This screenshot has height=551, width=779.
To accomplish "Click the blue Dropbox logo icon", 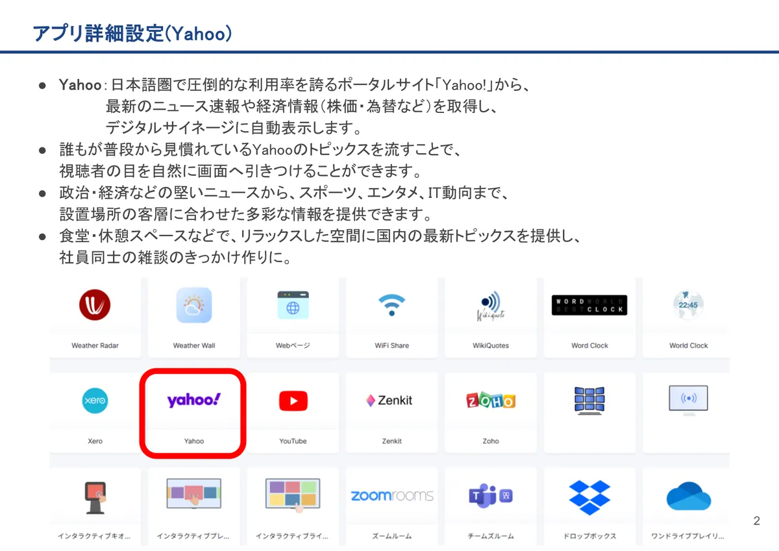I will (589, 496).
